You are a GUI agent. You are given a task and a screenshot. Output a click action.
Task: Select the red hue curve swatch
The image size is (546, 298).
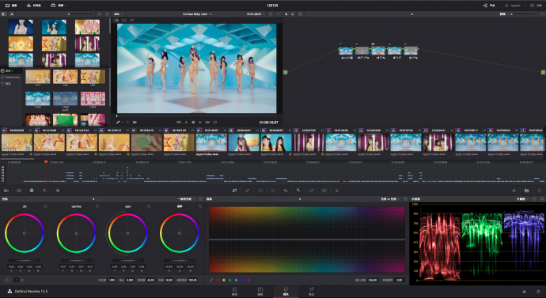218,280
